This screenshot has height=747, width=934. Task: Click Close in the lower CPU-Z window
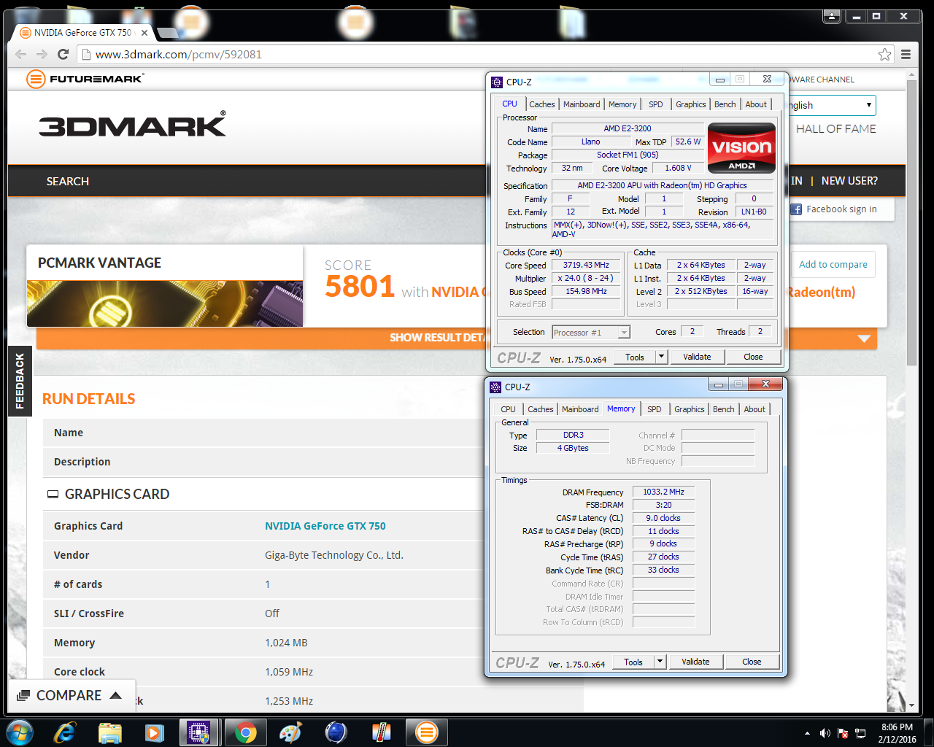(752, 662)
